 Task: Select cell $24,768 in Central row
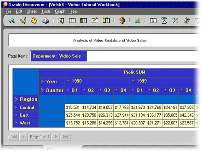click(154, 108)
